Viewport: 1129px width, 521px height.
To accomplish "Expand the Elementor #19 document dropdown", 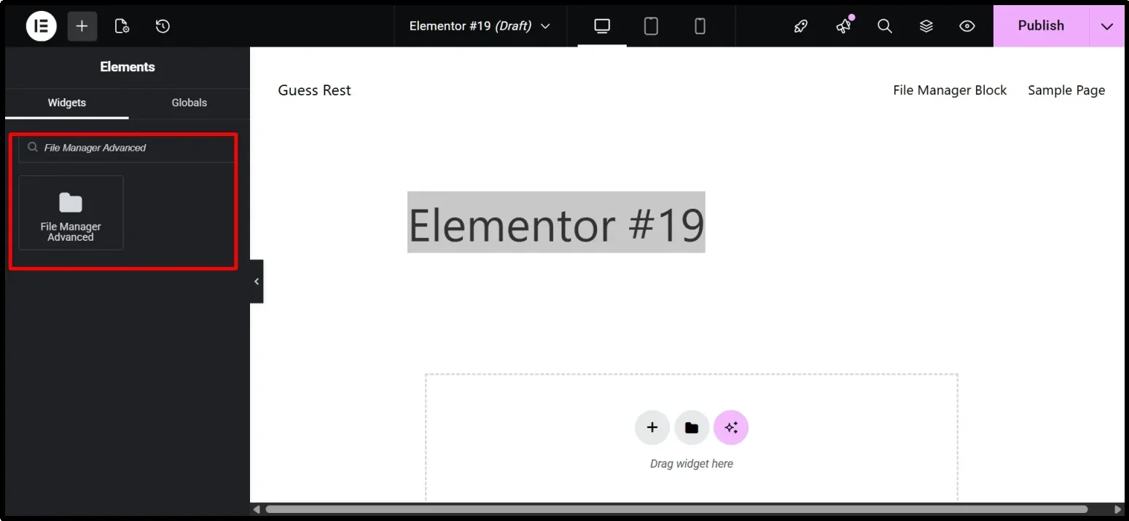I will click(x=545, y=25).
